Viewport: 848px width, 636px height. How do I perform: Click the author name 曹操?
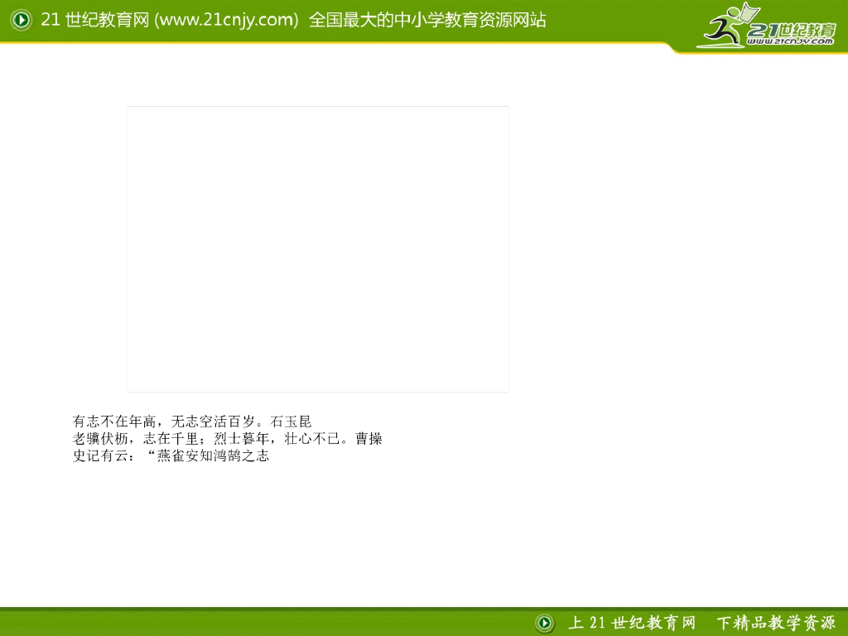pos(369,439)
